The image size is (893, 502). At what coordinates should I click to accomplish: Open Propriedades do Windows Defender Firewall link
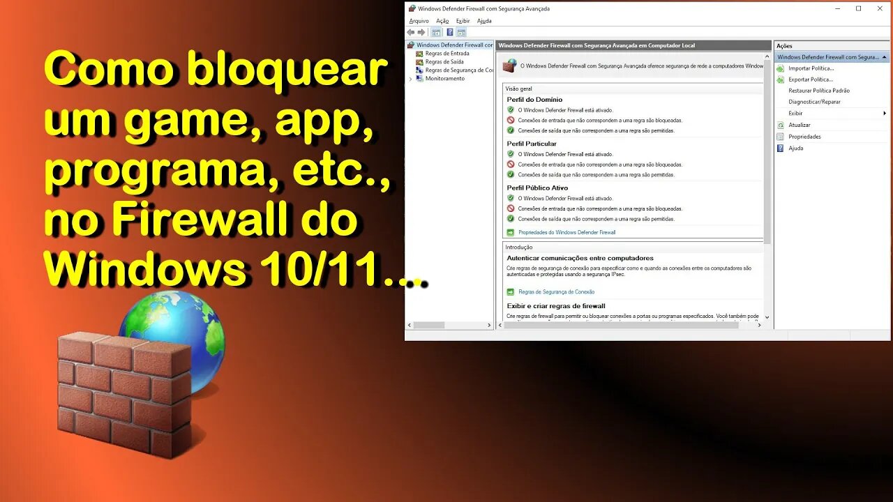[567, 232]
